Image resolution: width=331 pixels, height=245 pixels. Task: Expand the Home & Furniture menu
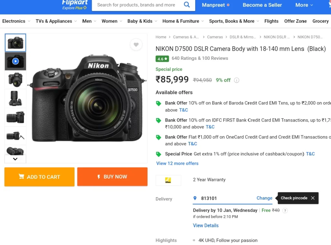pyautogui.click(x=183, y=21)
